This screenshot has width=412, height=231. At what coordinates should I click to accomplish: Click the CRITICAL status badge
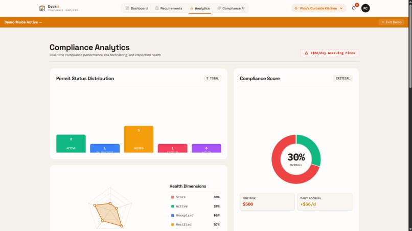[x=342, y=78]
